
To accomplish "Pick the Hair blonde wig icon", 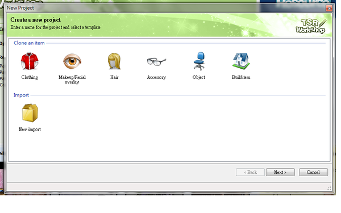I will click(114, 61).
